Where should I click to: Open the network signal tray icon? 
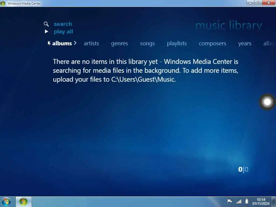point(239,202)
